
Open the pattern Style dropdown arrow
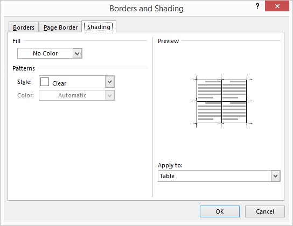[110, 82]
